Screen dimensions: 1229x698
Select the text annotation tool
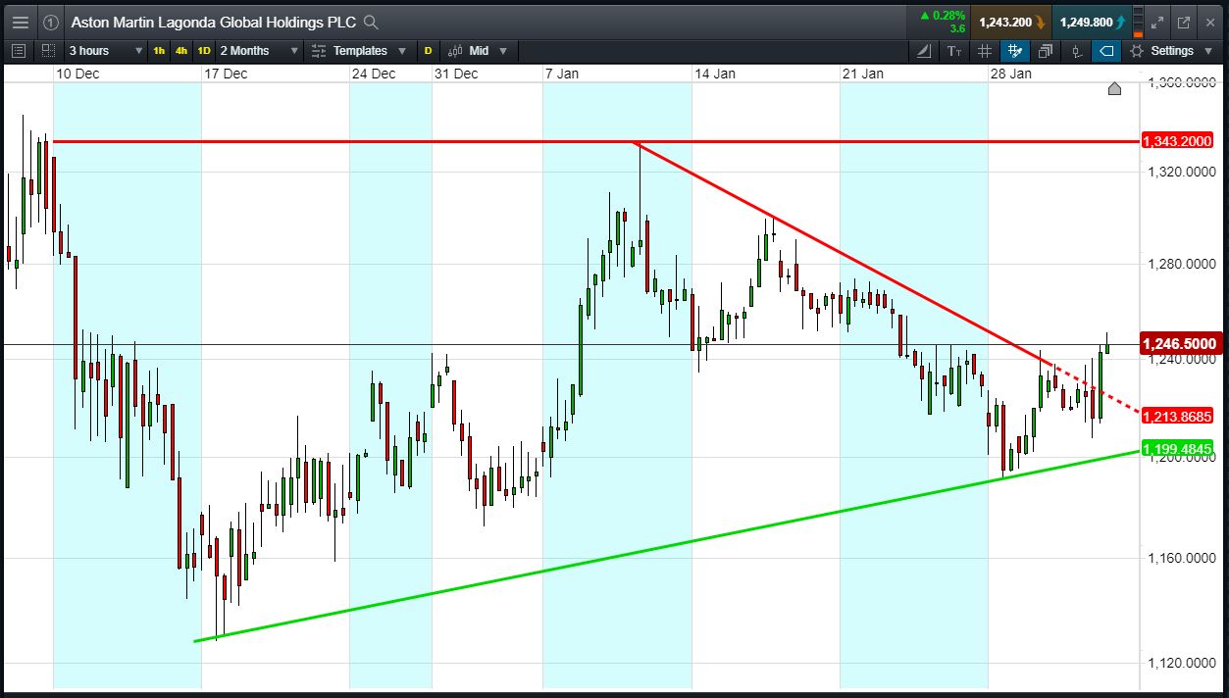[x=954, y=51]
